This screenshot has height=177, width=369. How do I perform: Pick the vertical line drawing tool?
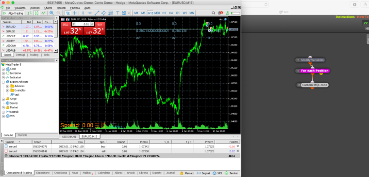(83, 13)
